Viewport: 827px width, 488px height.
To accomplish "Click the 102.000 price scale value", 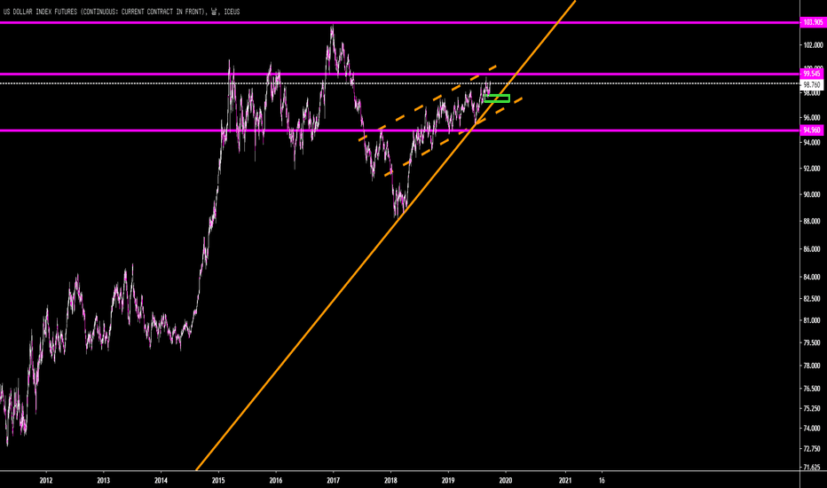I will 812,45.
